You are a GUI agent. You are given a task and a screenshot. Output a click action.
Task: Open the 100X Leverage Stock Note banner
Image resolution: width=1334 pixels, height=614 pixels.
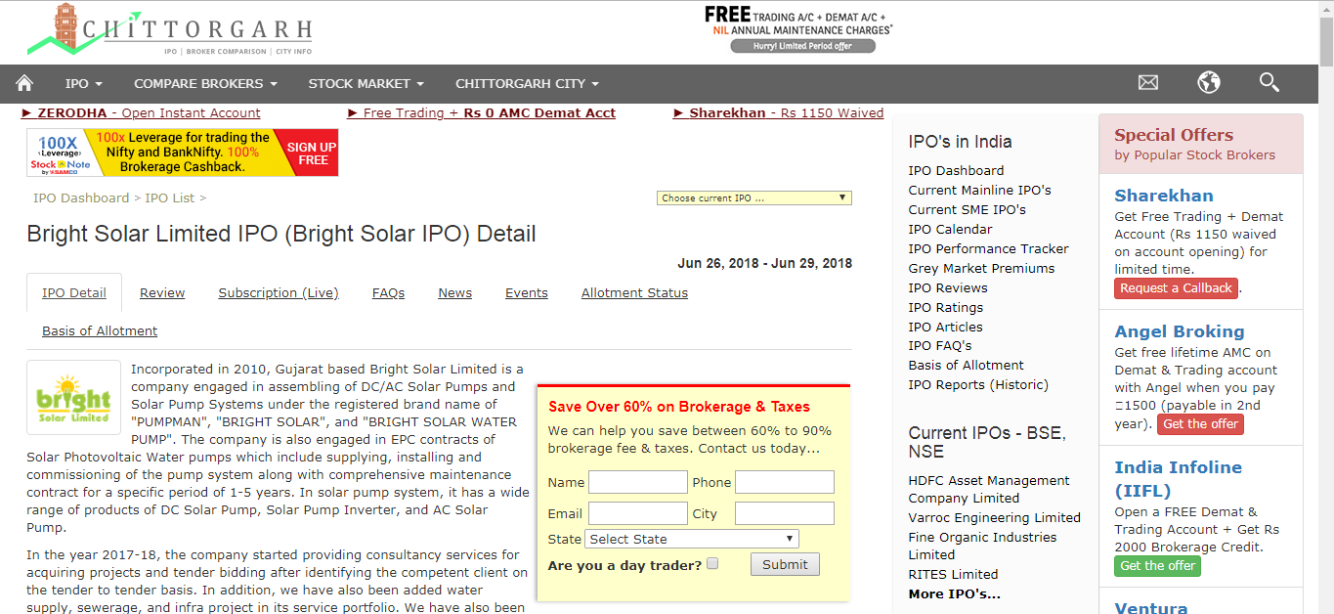[183, 153]
